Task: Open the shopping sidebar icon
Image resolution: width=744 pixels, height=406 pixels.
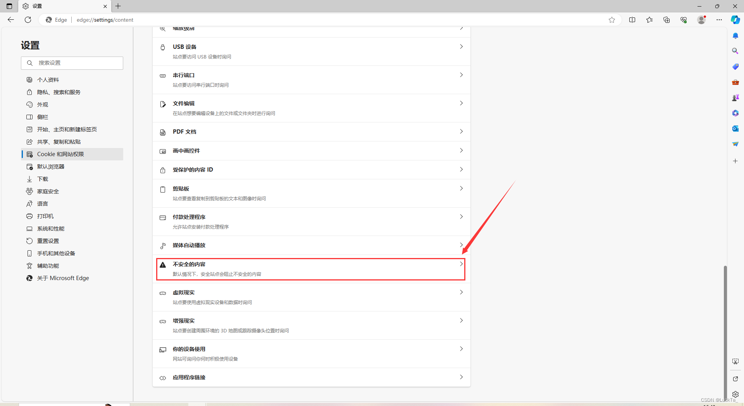Action: 735,66
